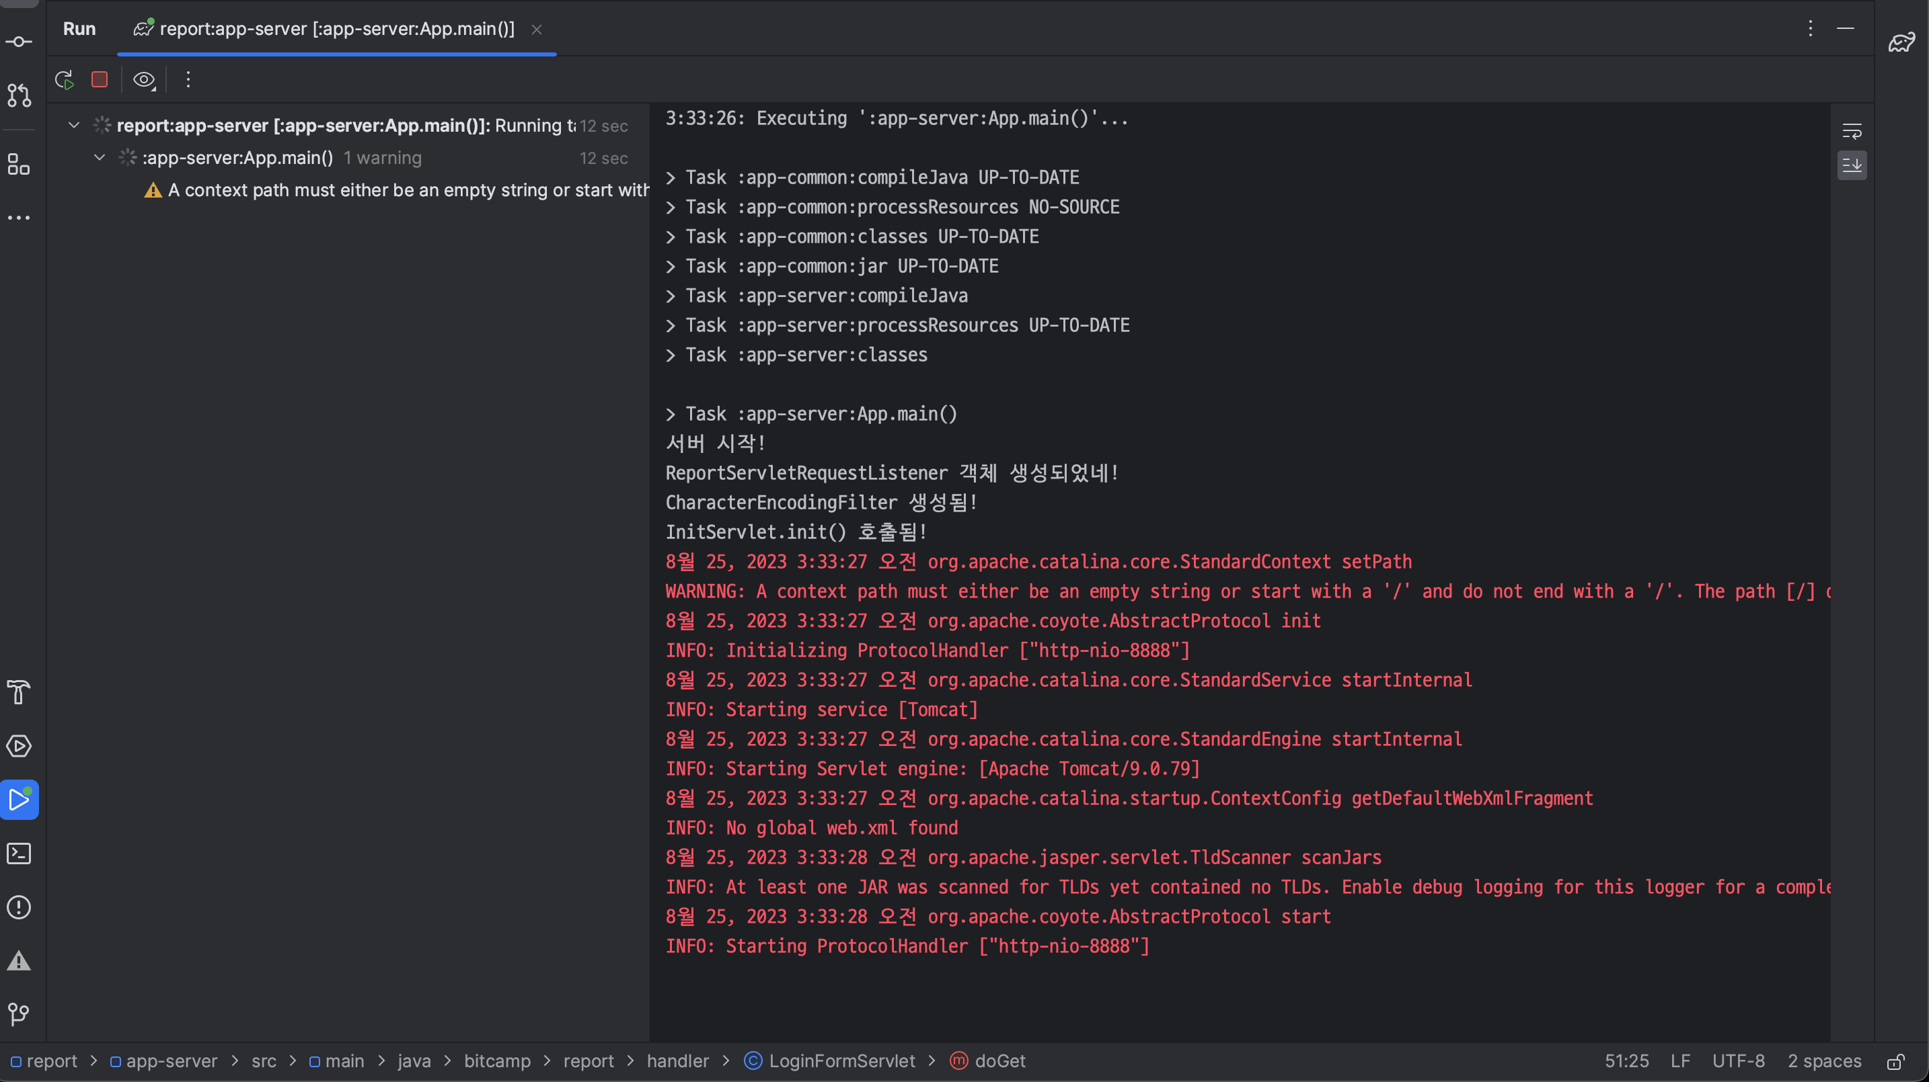Click LoginFormServlet in the breadcrumb bar
The width and height of the screenshot is (1929, 1082).
(841, 1061)
